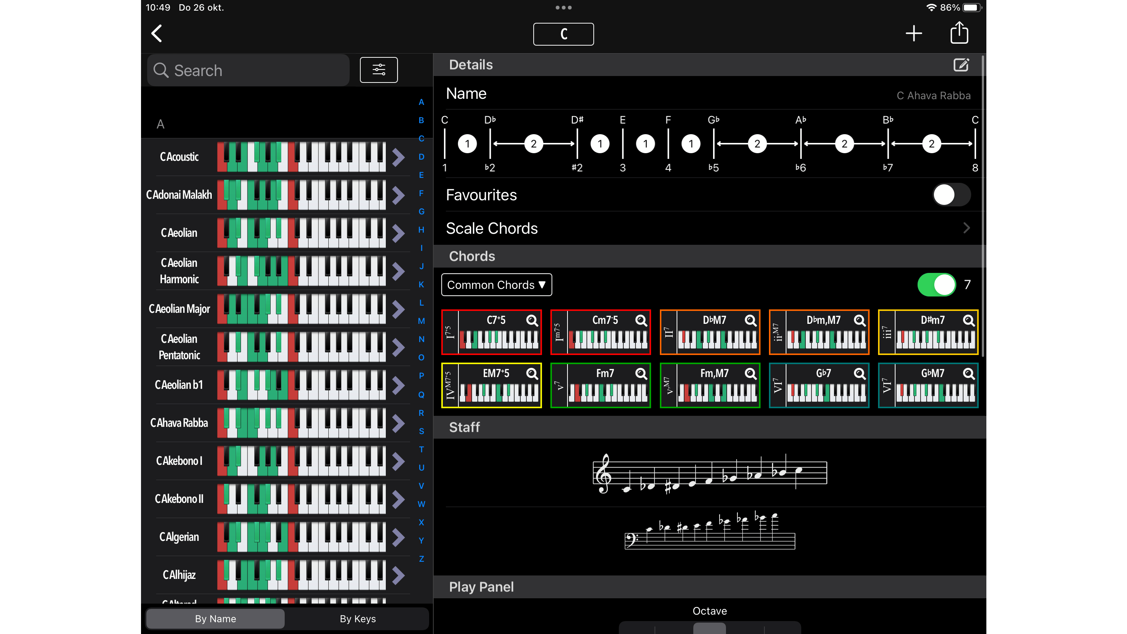Jump to letter M in index
Image resolution: width=1127 pixels, height=634 pixels.
(x=421, y=321)
